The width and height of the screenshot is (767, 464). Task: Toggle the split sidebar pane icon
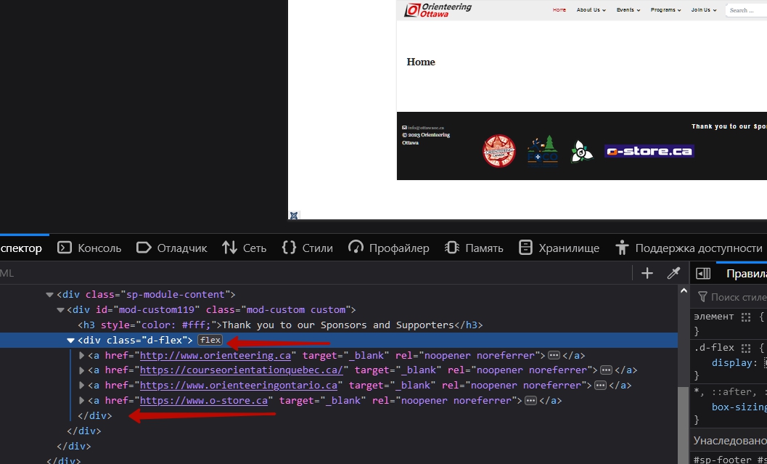pyautogui.click(x=702, y=273)
